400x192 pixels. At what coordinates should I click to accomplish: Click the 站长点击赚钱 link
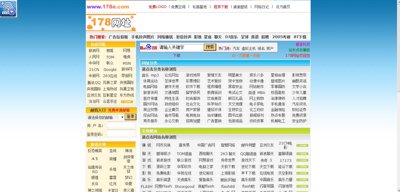(x=299, y=50)
